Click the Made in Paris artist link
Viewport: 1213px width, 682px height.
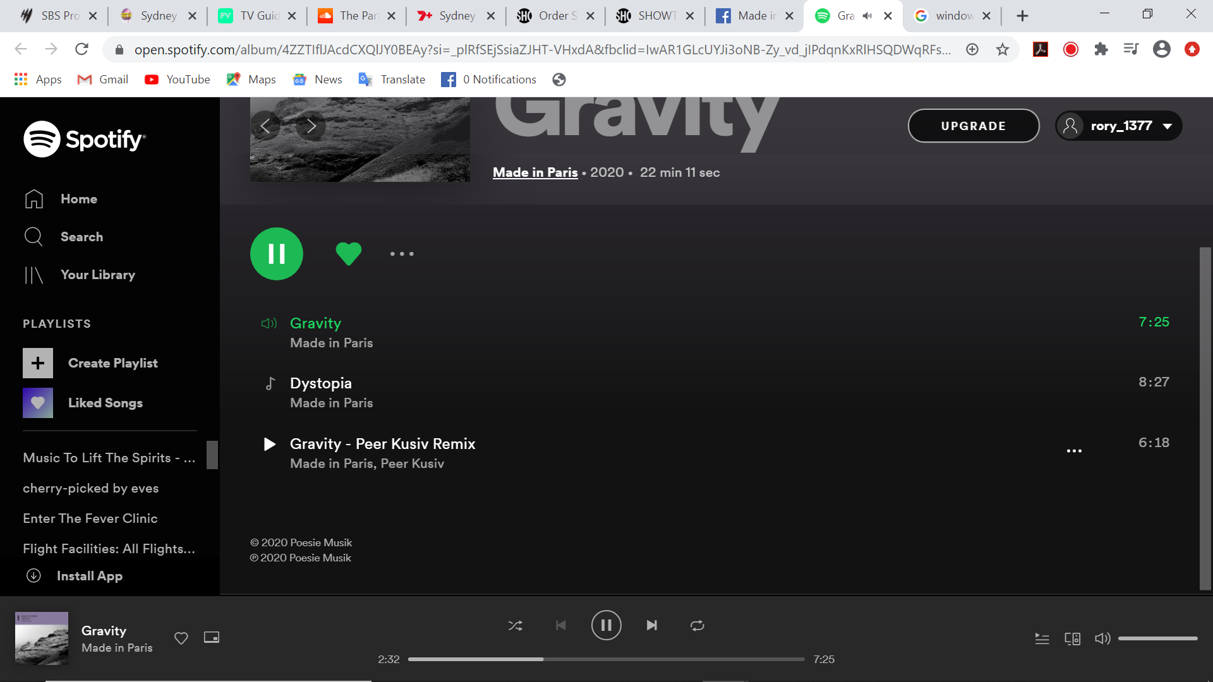(535, 172)
